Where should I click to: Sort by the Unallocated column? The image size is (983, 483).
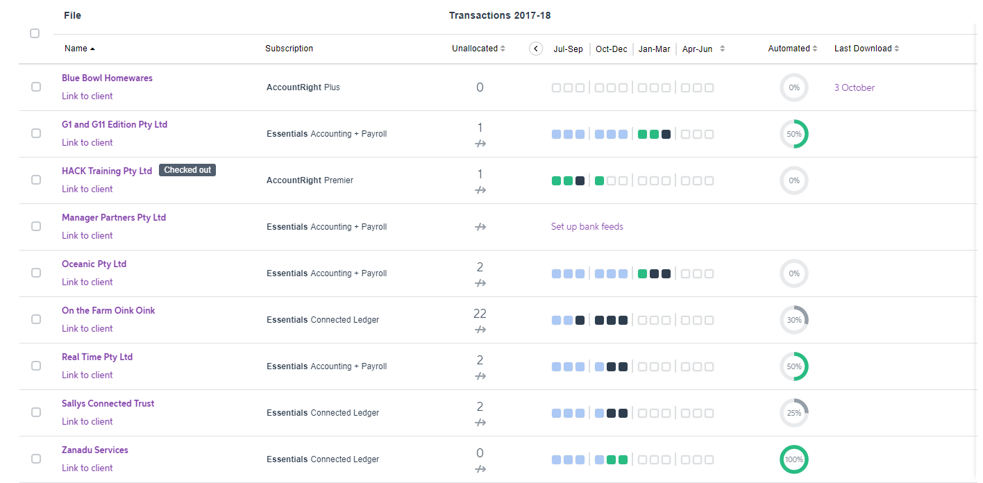tap(478, 49)
